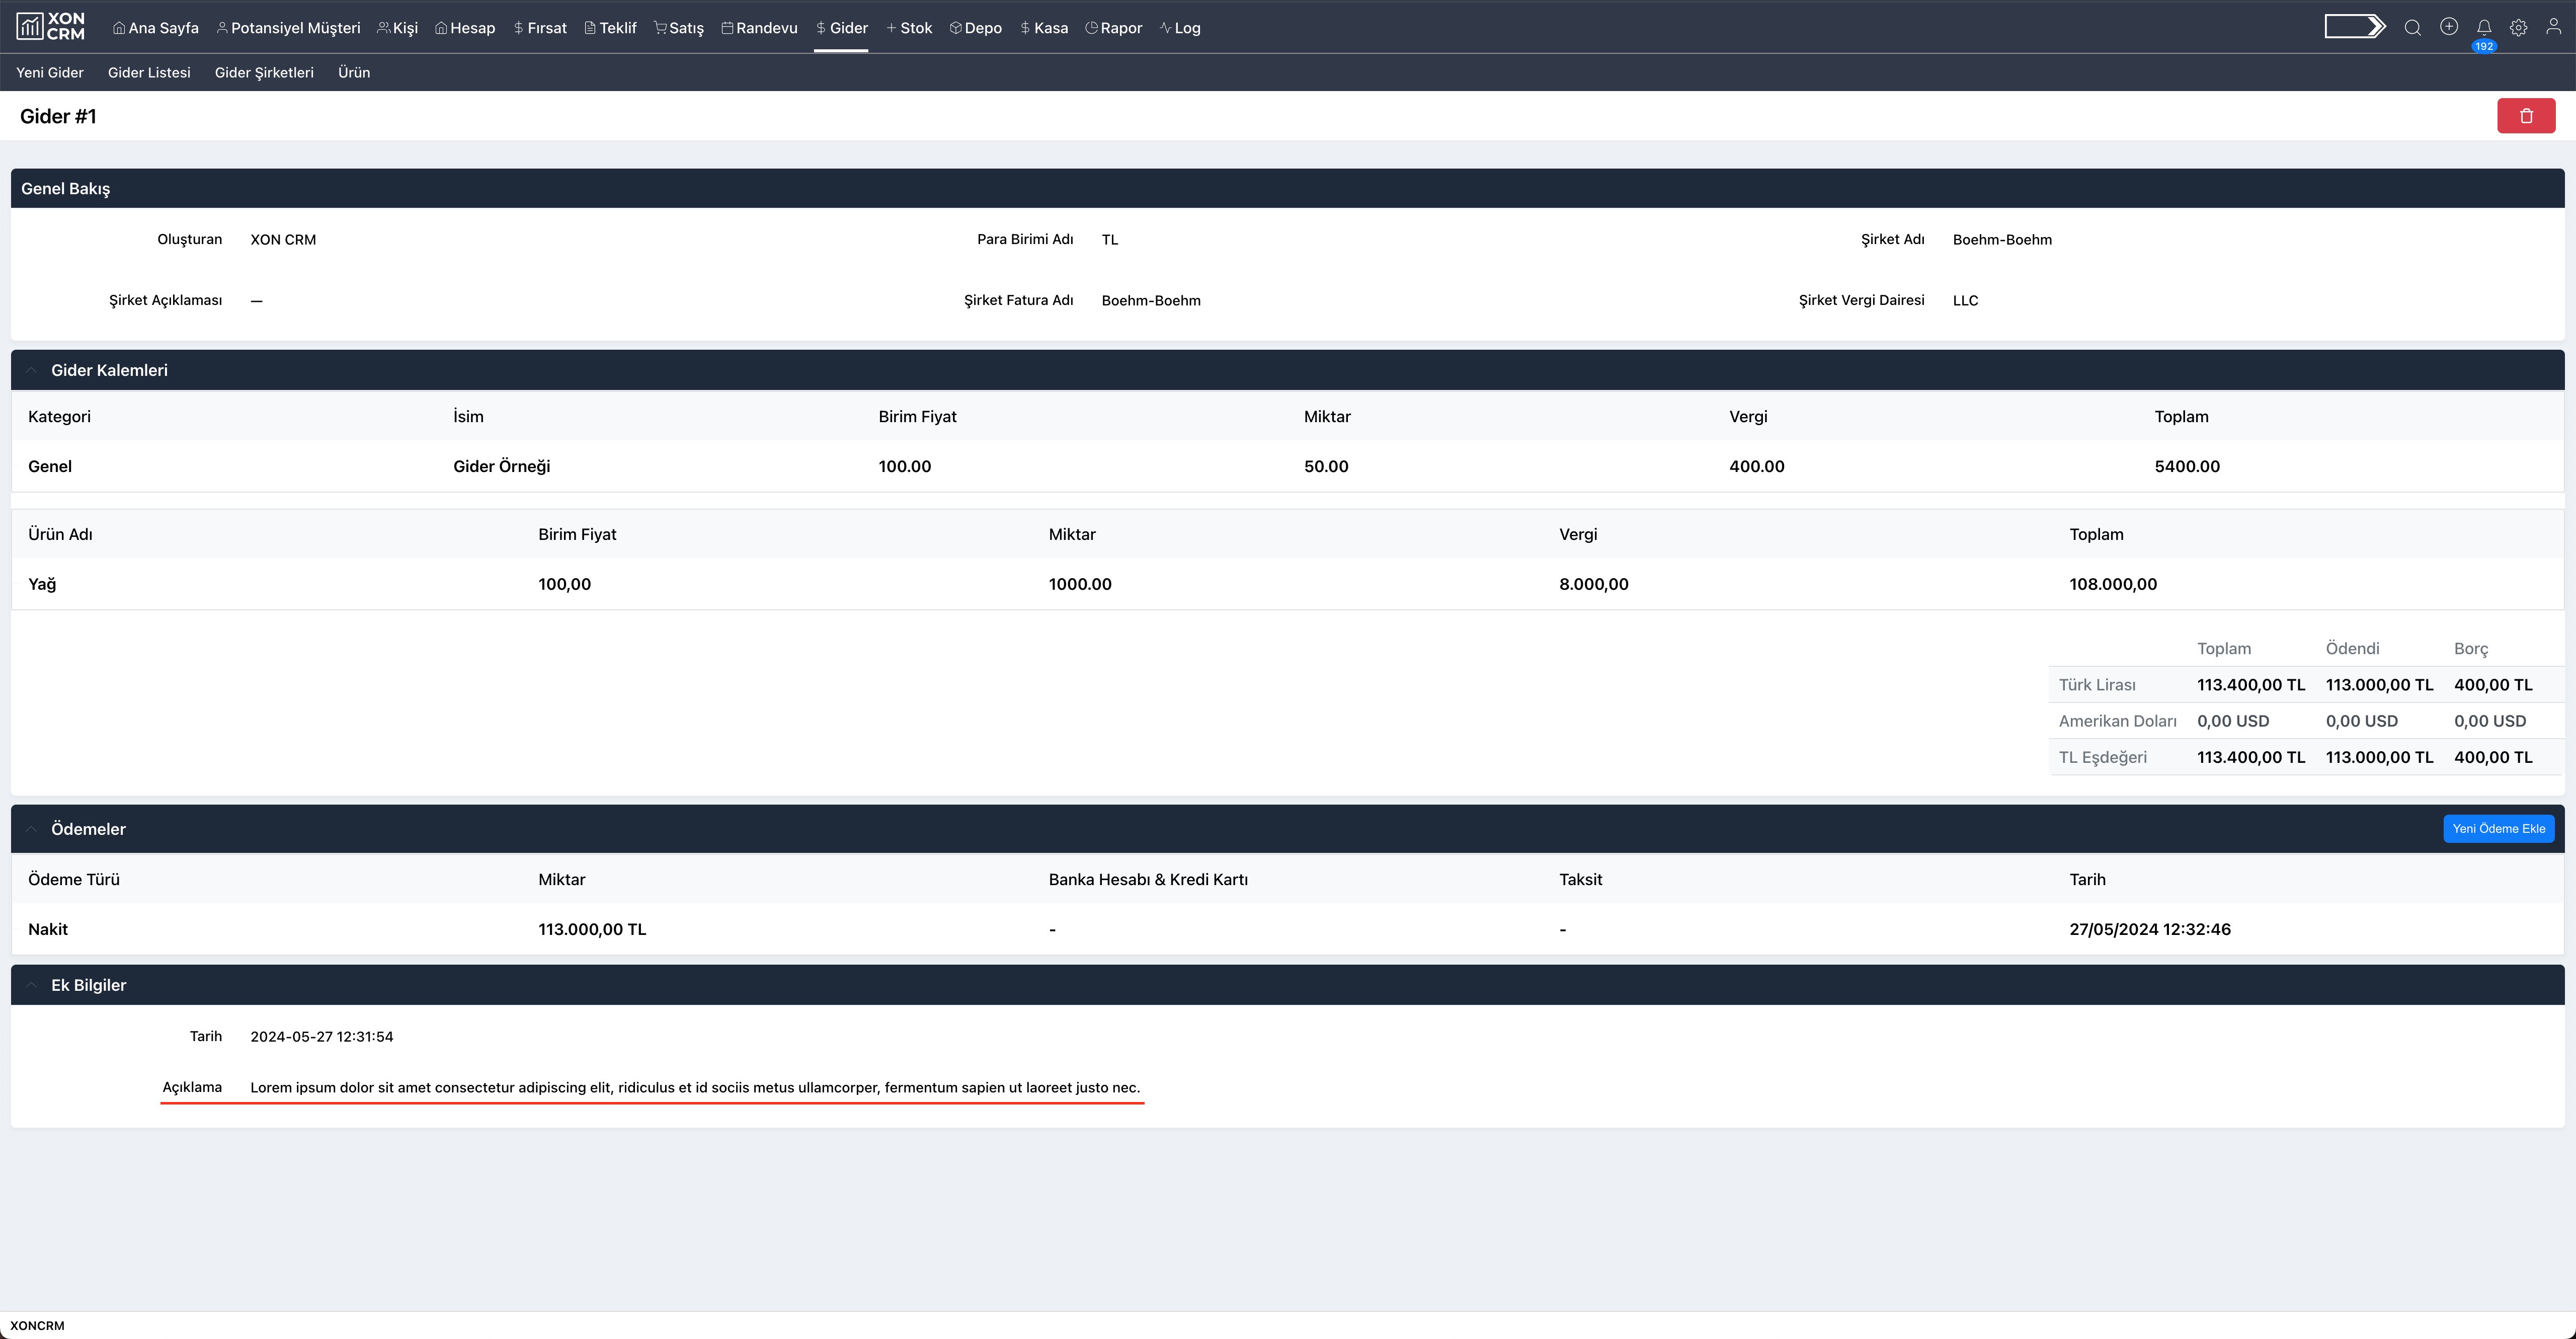Click the Lorem ipsum description text
Image resolution: width=2576 pixels, height=1339 pixels.
[x=695, y=1087]
